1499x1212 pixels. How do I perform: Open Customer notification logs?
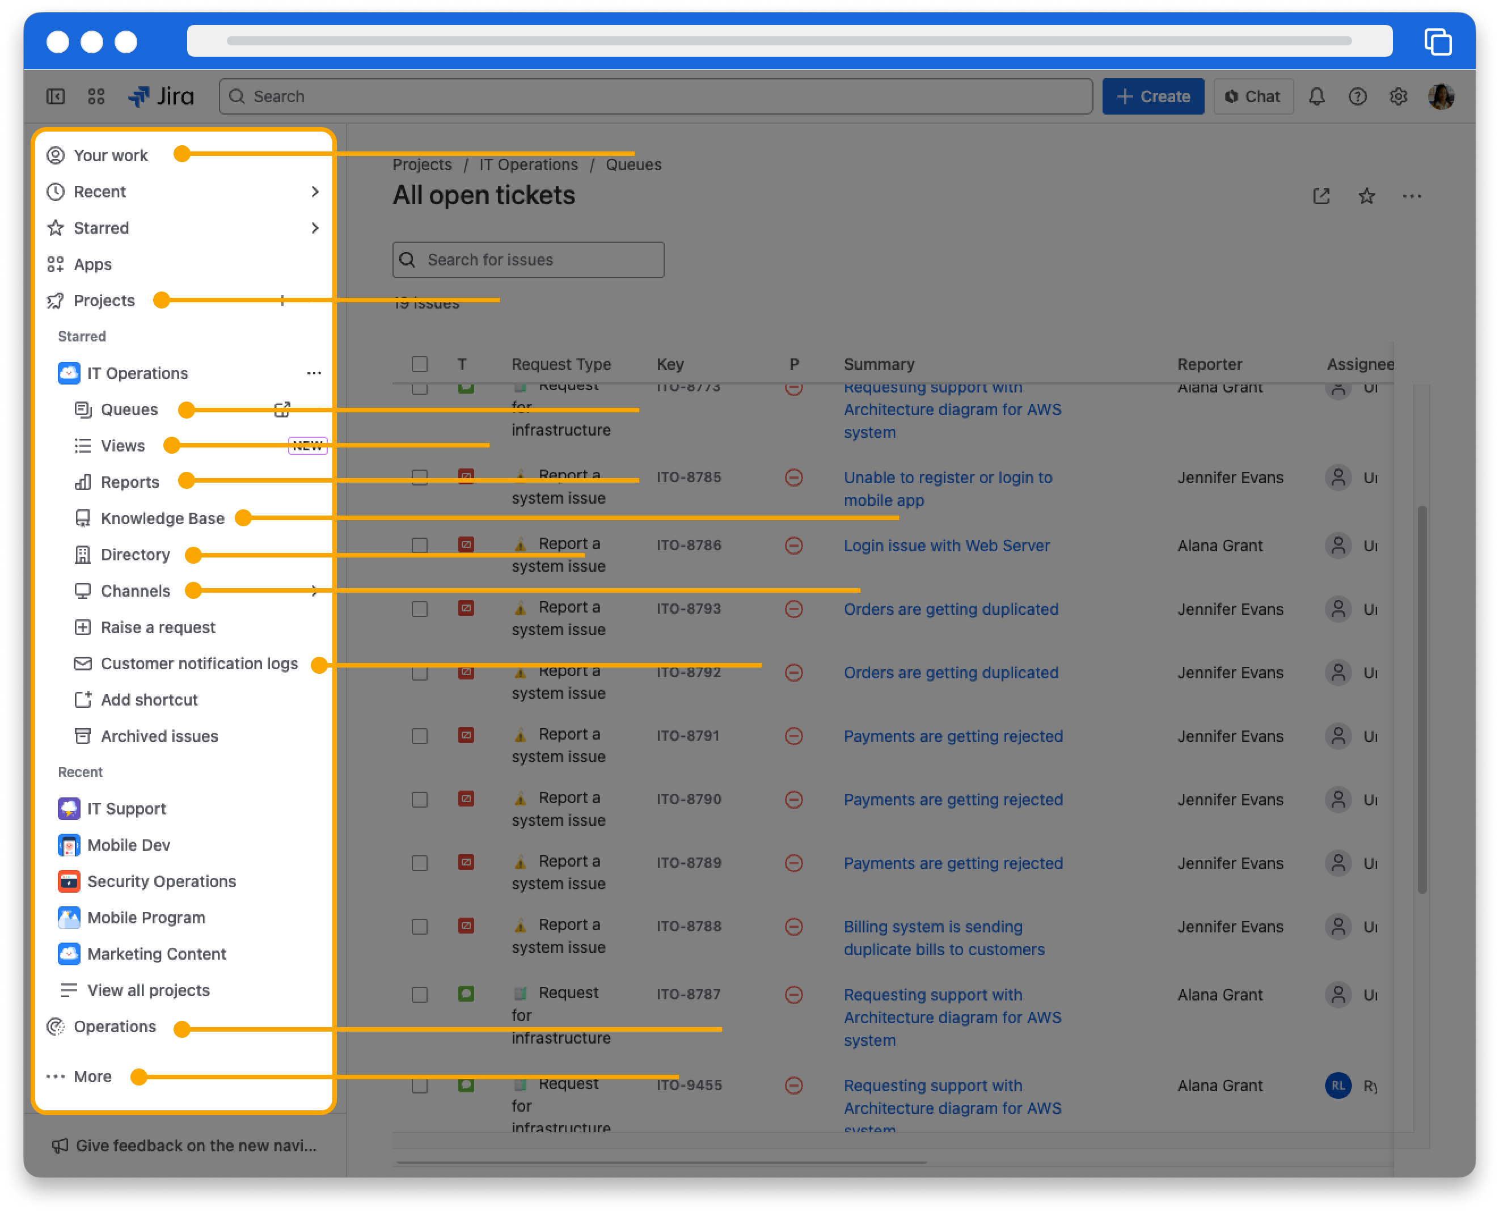coord(184,663)
